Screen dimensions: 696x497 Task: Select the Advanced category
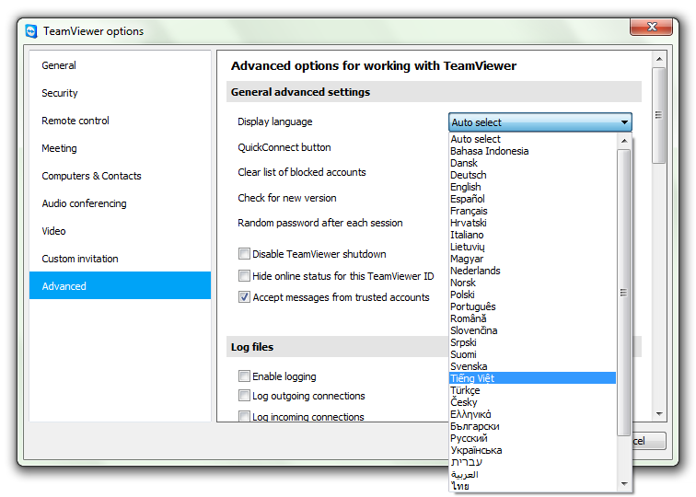point(120,285)
